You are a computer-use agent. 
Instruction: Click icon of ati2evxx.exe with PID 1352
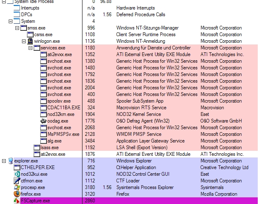pos(44,54)
